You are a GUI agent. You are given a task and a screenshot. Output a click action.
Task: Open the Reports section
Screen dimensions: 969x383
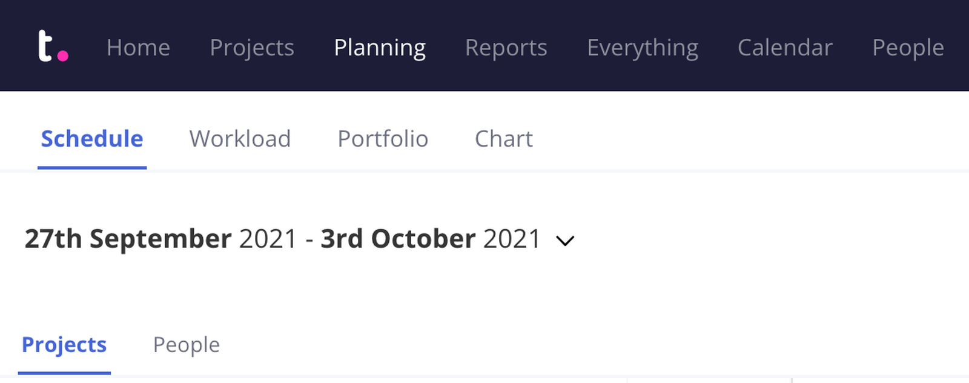tap(506, 47)
